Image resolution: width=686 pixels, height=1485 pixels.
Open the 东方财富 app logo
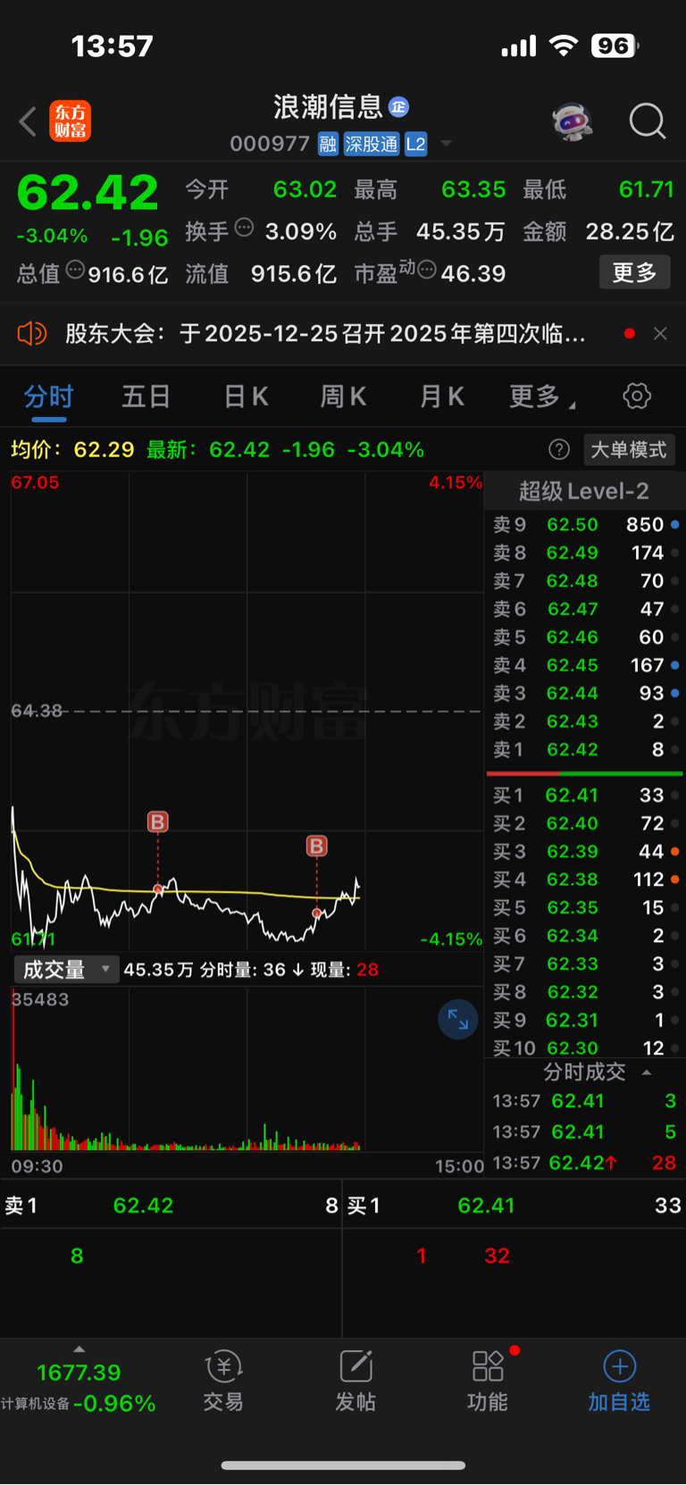70,121
